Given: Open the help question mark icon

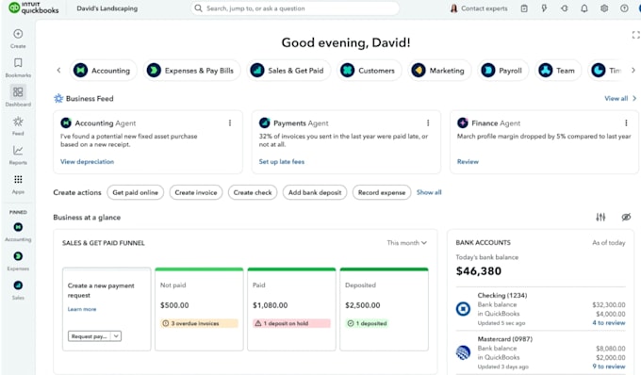Looking at the screenshot, I should coord(624,8).
